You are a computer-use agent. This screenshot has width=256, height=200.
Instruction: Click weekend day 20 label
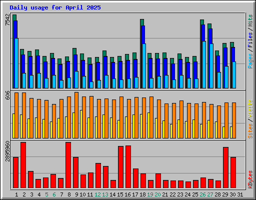pos(157,194)
